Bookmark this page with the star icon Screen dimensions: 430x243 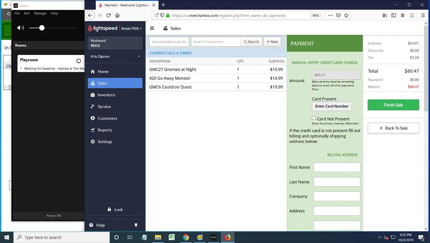pos(346,15)
